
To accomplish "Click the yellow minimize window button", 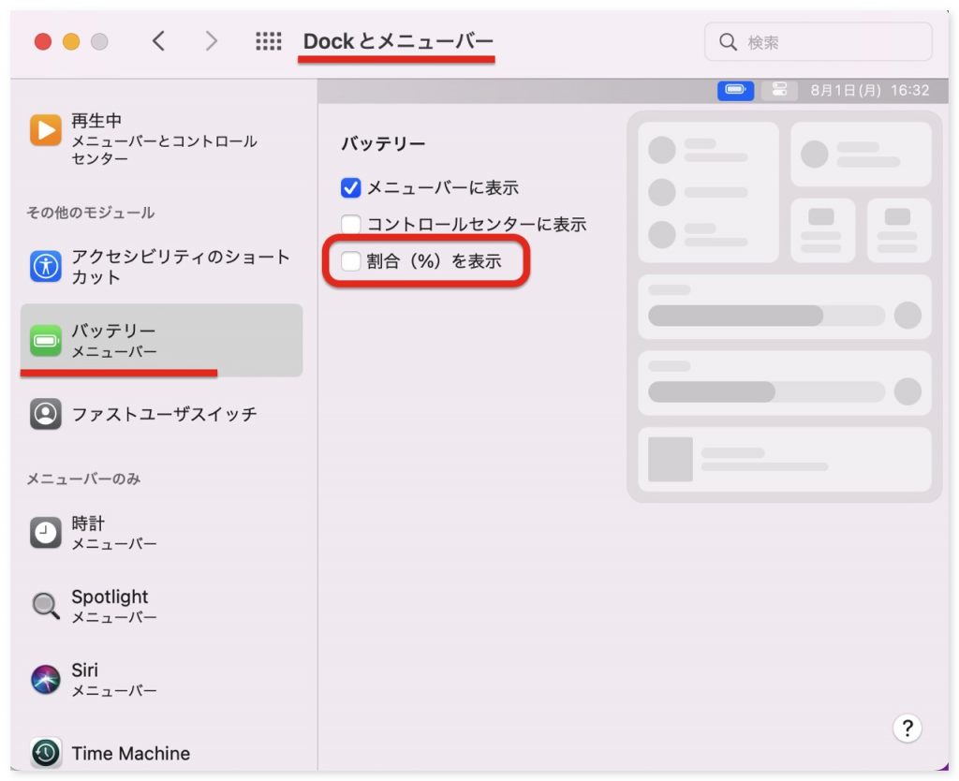I will tap(71, 42).
